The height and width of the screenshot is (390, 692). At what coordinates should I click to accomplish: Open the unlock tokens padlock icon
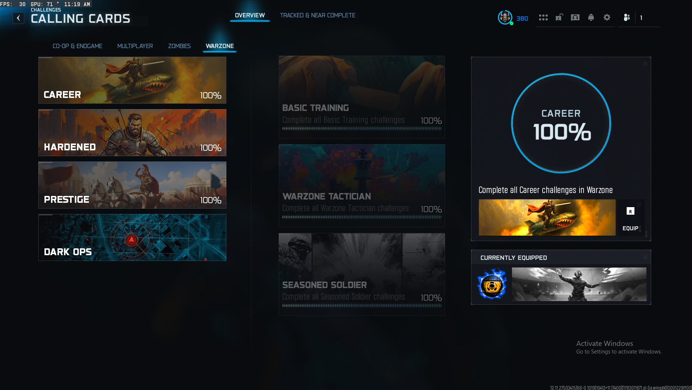click(559, 17)
